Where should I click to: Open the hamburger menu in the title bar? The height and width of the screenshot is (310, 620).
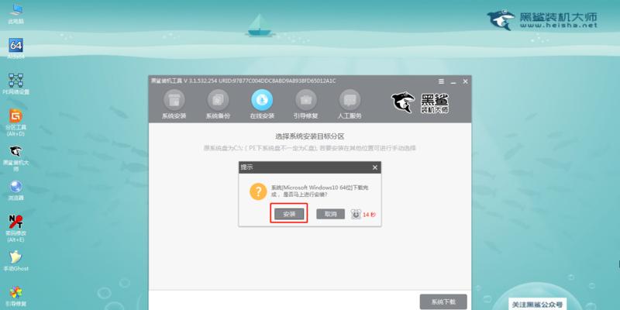coord(441,81)
